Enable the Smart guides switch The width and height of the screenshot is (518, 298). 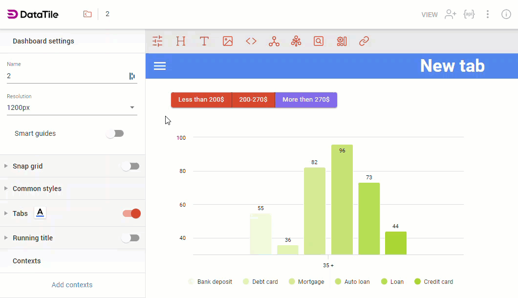(115, 133)
